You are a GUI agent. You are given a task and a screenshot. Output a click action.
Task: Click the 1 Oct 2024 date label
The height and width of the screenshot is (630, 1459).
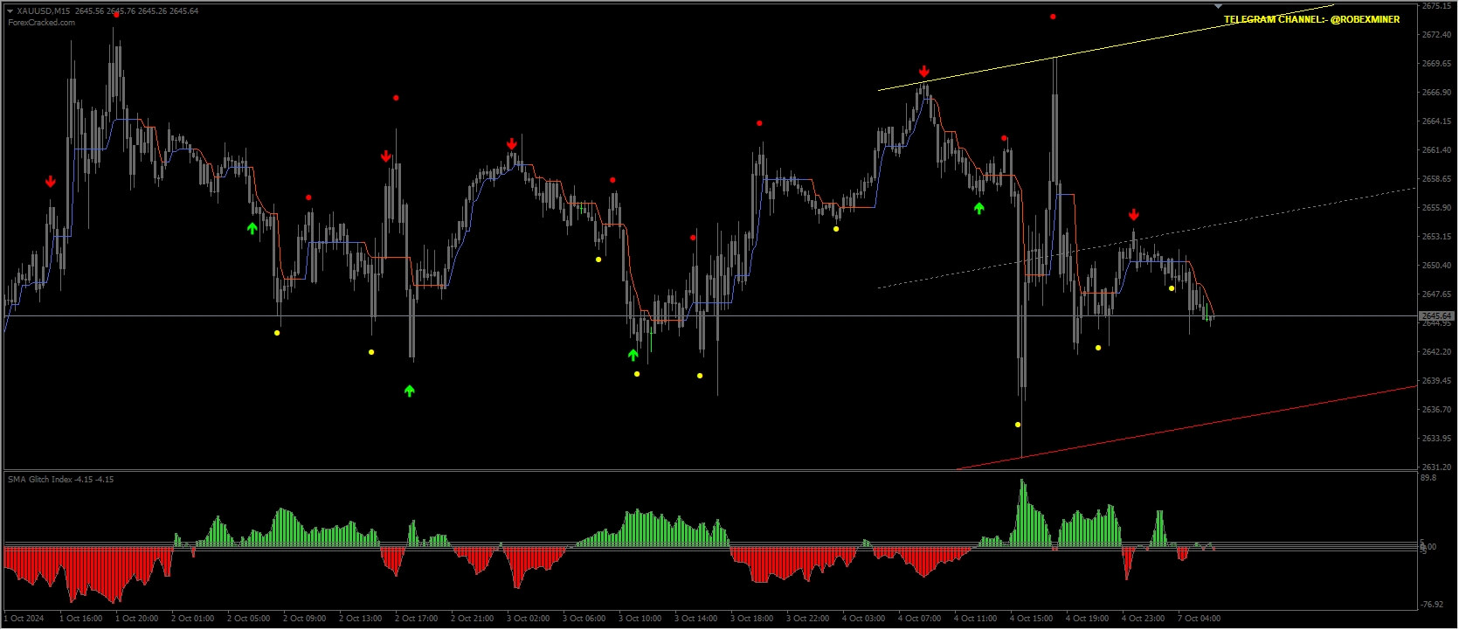(24, 619)
